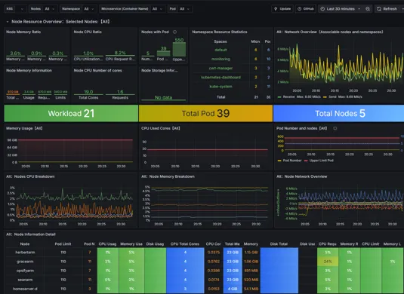
Task: Click the Update button icon
Action: [276, 9]
